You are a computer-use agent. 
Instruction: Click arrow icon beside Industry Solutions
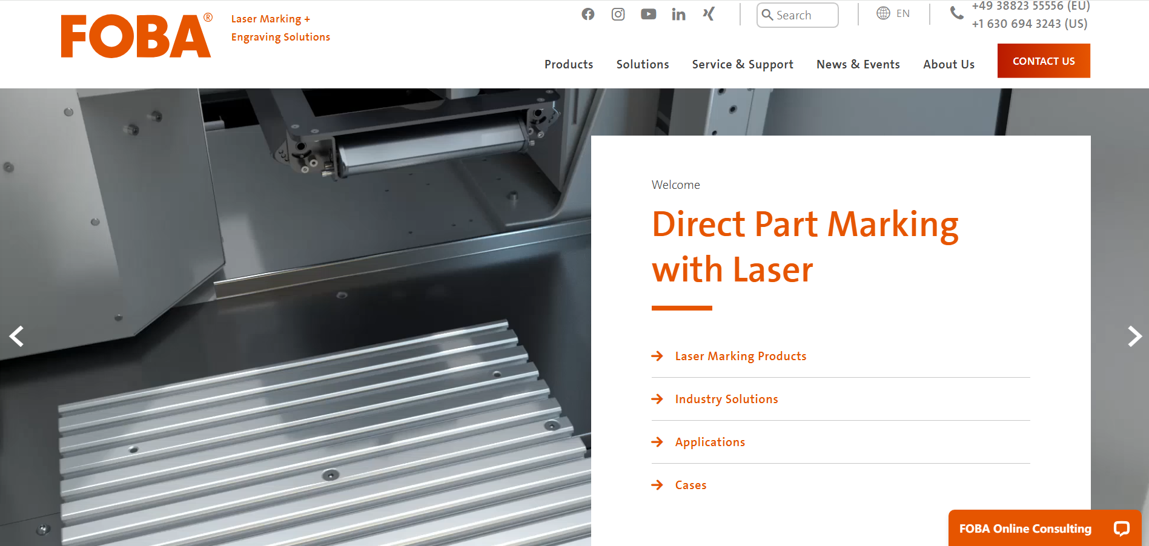click(657, 399)
